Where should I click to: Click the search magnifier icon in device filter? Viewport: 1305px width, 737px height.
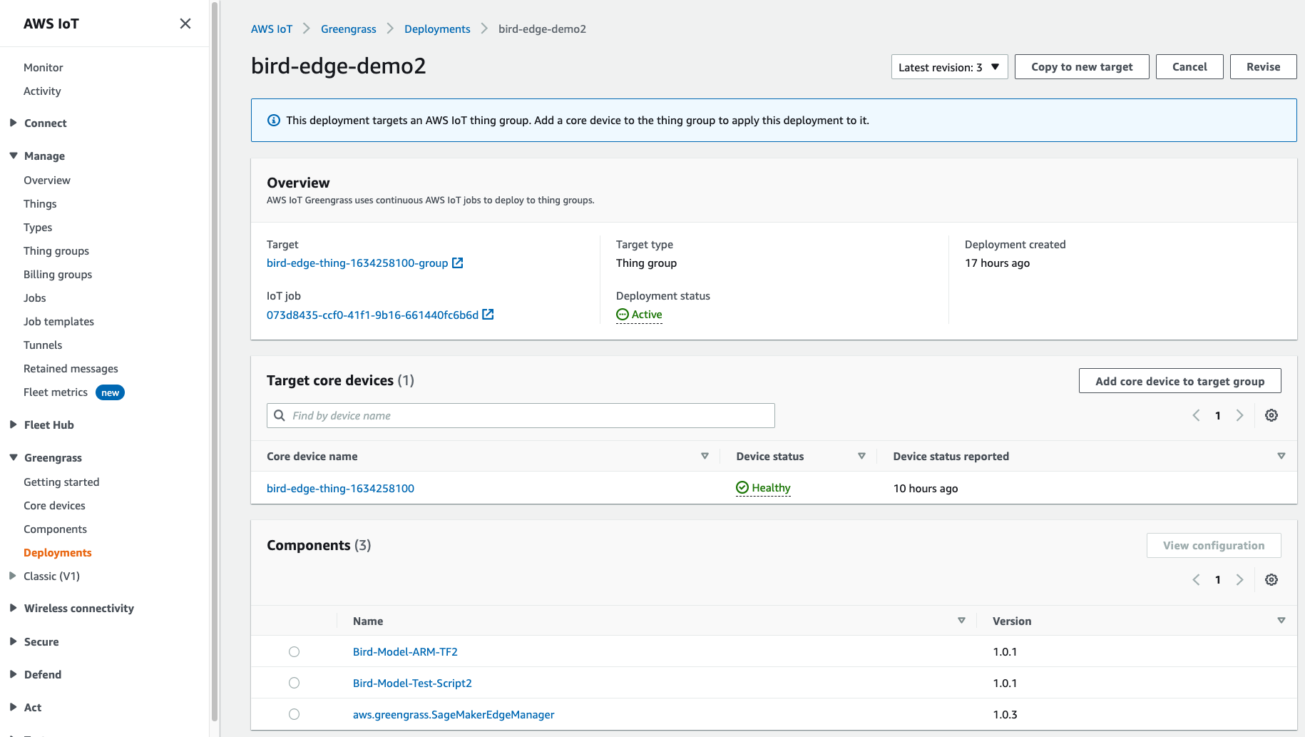[x=280, y=415]
